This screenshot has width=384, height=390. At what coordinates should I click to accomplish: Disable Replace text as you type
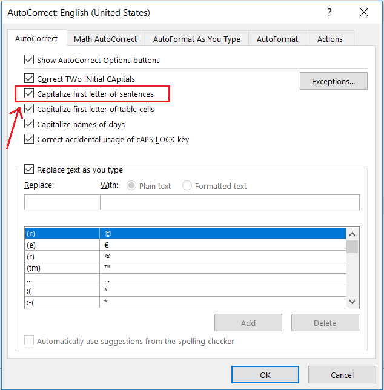tap(29, 170)
